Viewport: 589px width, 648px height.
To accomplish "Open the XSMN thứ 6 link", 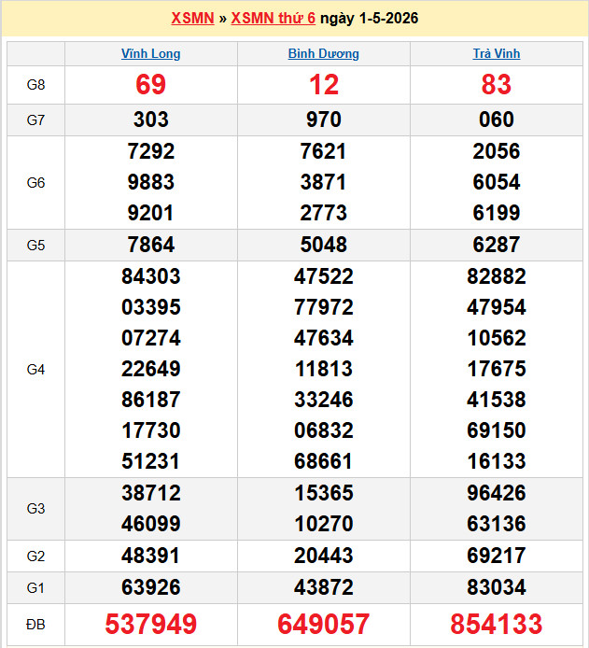I will coord(273,19).
